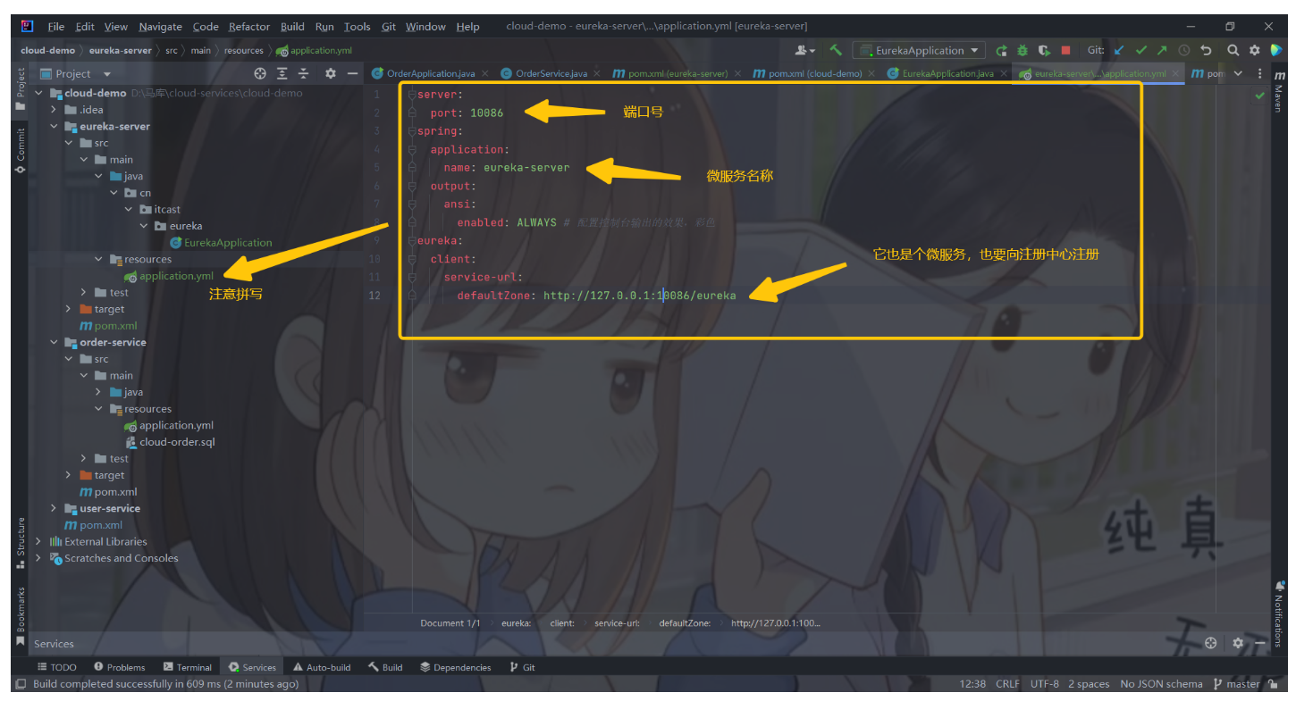Toggle the Project side tool window
1296x701 pixels.
(21, 89)
